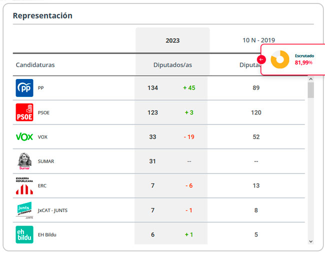
Task: Select the 2023 column header
Action: click(x=172, y=40)
